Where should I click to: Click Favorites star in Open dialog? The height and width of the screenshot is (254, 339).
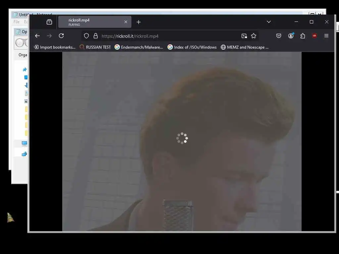point(24,69)
